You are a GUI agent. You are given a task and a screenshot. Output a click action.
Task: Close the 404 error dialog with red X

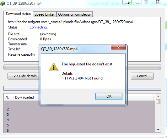tap(118, 47)
